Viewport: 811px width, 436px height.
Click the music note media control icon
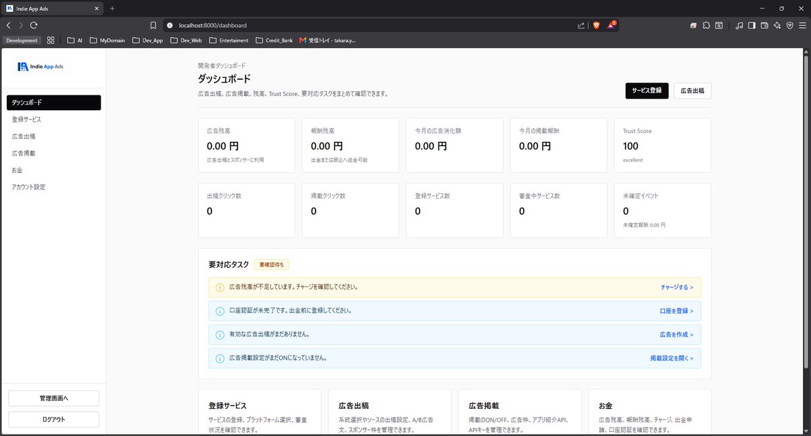pyautogui.click(x=739, y=25)
